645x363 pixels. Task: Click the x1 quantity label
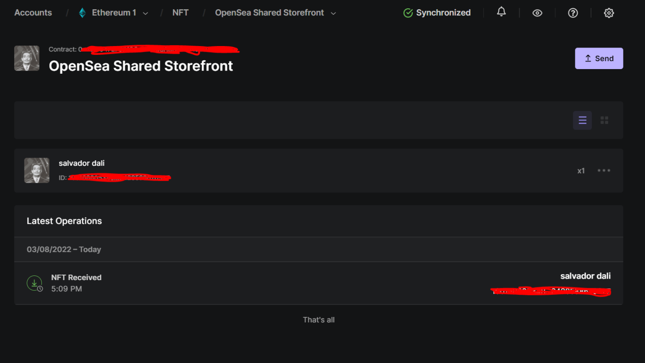pyautogui.click(x=581, y=171)
